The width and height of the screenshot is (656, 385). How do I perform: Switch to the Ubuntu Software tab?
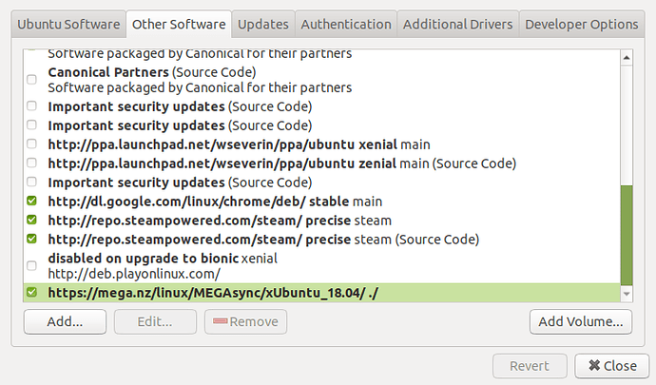tap(68, 25)
